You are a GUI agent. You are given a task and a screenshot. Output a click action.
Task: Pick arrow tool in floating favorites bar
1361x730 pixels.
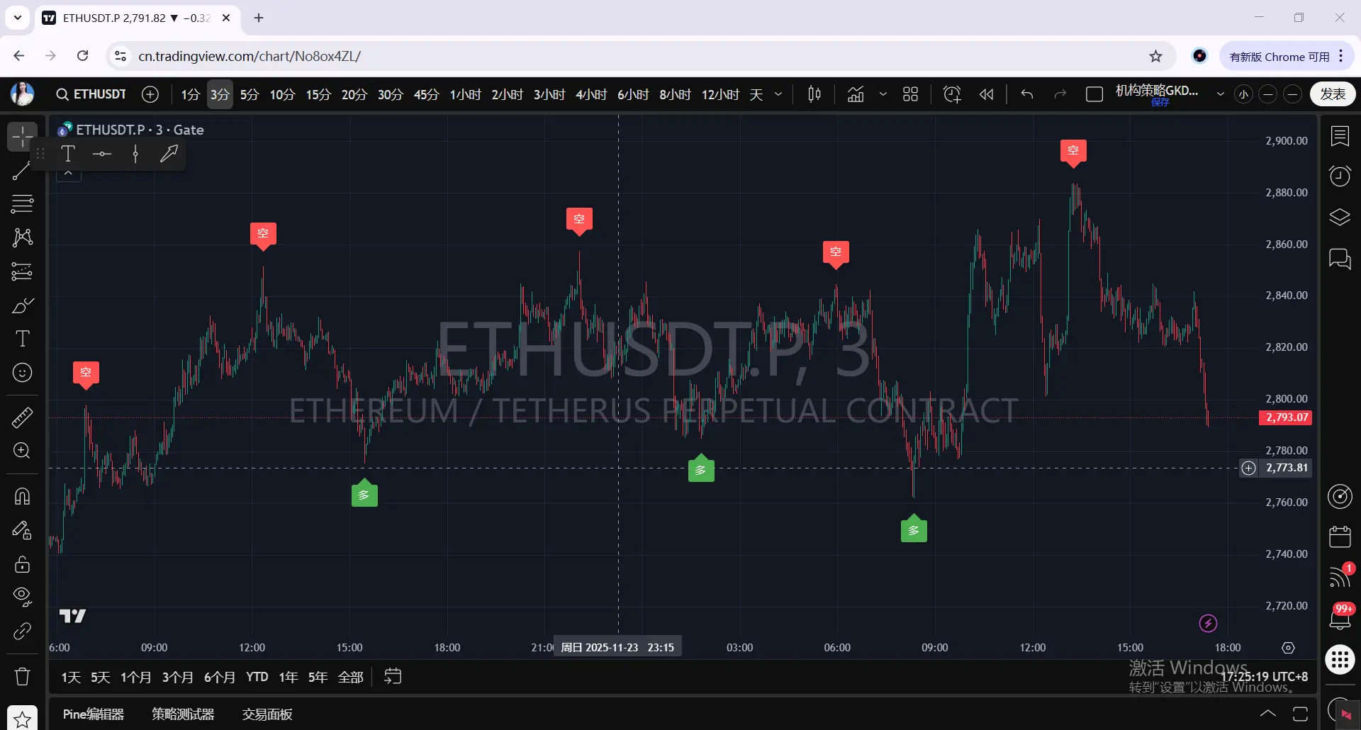169,154
